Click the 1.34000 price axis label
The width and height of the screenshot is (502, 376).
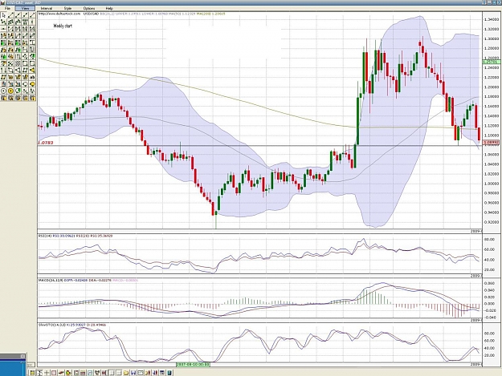pyautogui.click(x=492, y=19)
